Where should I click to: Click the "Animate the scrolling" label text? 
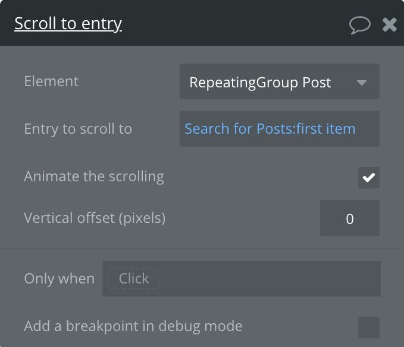(x=94, y=176)
